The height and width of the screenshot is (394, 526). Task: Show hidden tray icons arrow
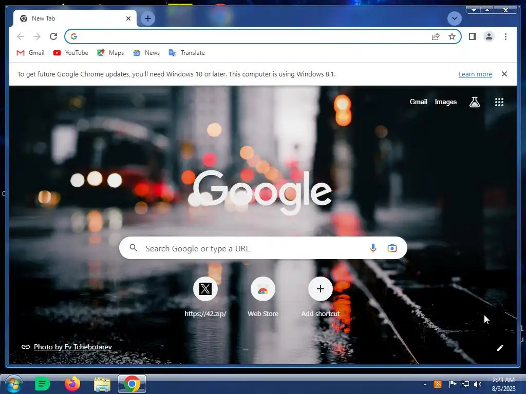pyautogui.click(x=425, y=384)
